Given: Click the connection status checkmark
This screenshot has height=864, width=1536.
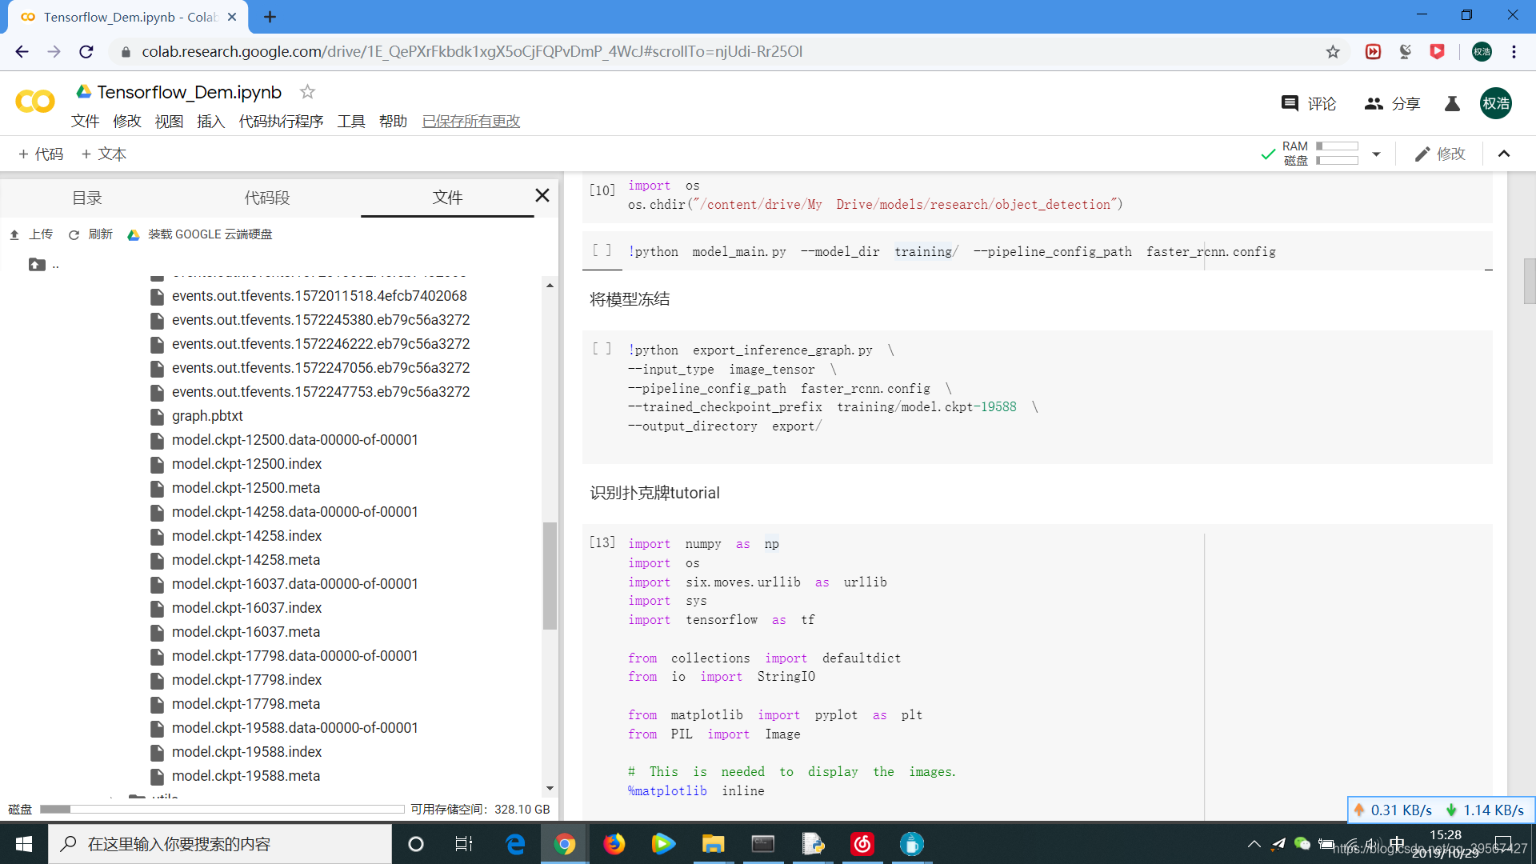Looking at the screenshot, I should point(1266,154).
